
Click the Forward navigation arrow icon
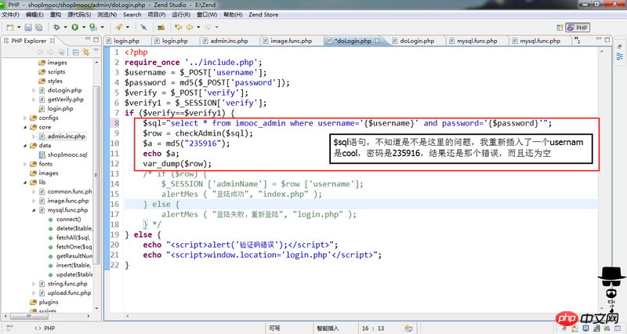pos(208,27)
